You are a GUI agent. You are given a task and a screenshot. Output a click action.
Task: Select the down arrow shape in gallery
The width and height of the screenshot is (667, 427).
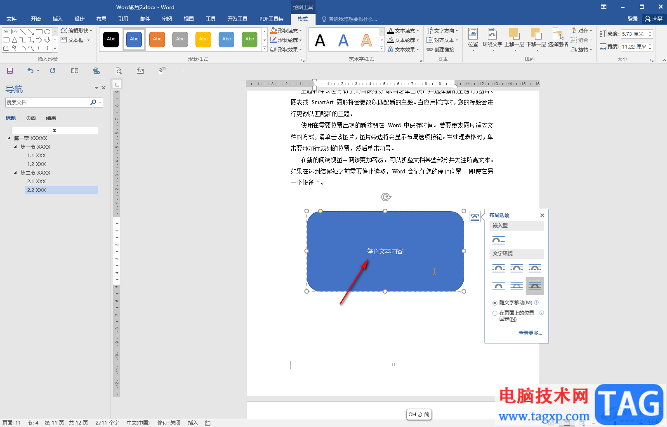tap(47, 40)
